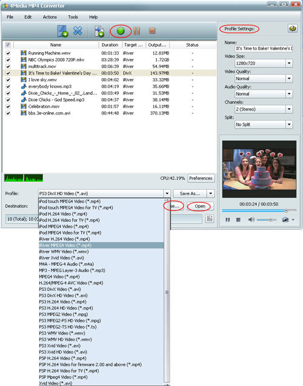Screen dimensions: 303x386
Task: Click the Add profile icon in toolbar
Action: pos(99,32)
